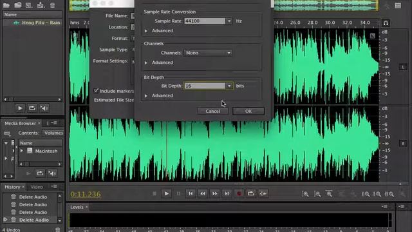Play the selected file in Files panel preview

point(20,108)
